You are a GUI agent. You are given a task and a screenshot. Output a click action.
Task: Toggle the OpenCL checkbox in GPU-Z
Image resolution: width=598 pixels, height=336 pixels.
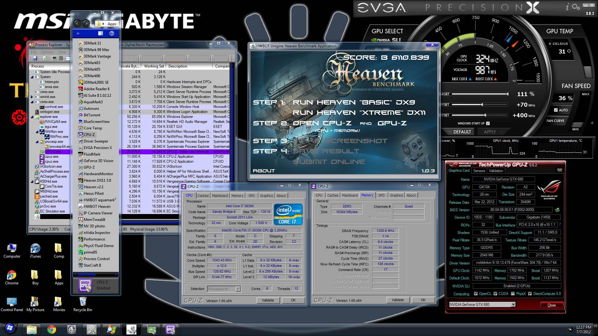[476, 294]
